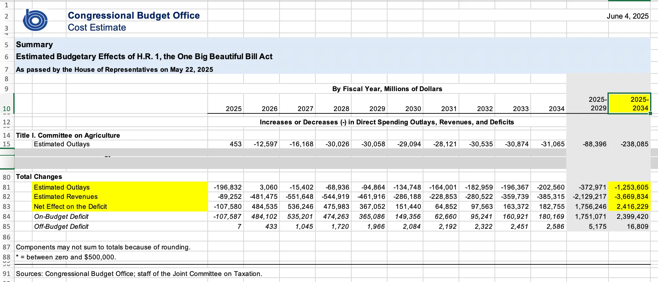
Task: Click the 2026 fiscal year column label
Action: click(x=270, y=109)
